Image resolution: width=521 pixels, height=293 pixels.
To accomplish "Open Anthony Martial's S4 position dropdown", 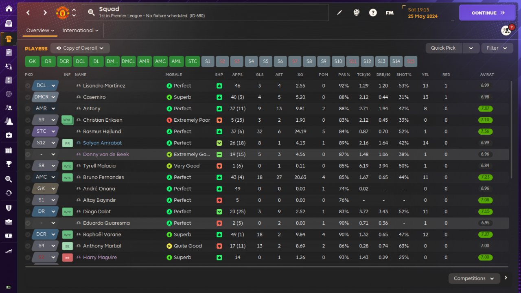I will (x=46, y=246).
